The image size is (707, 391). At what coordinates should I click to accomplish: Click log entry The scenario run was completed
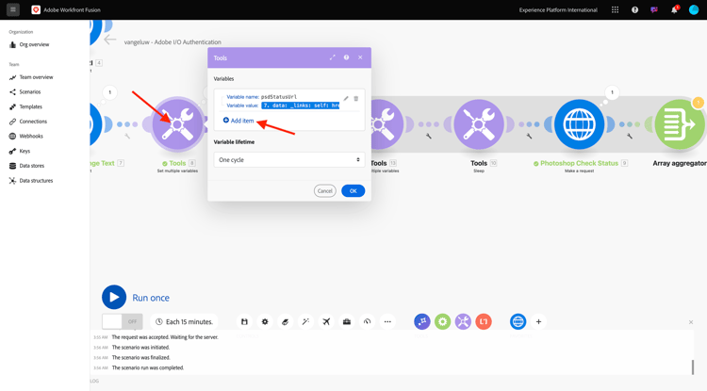click(x=148, y=367)
